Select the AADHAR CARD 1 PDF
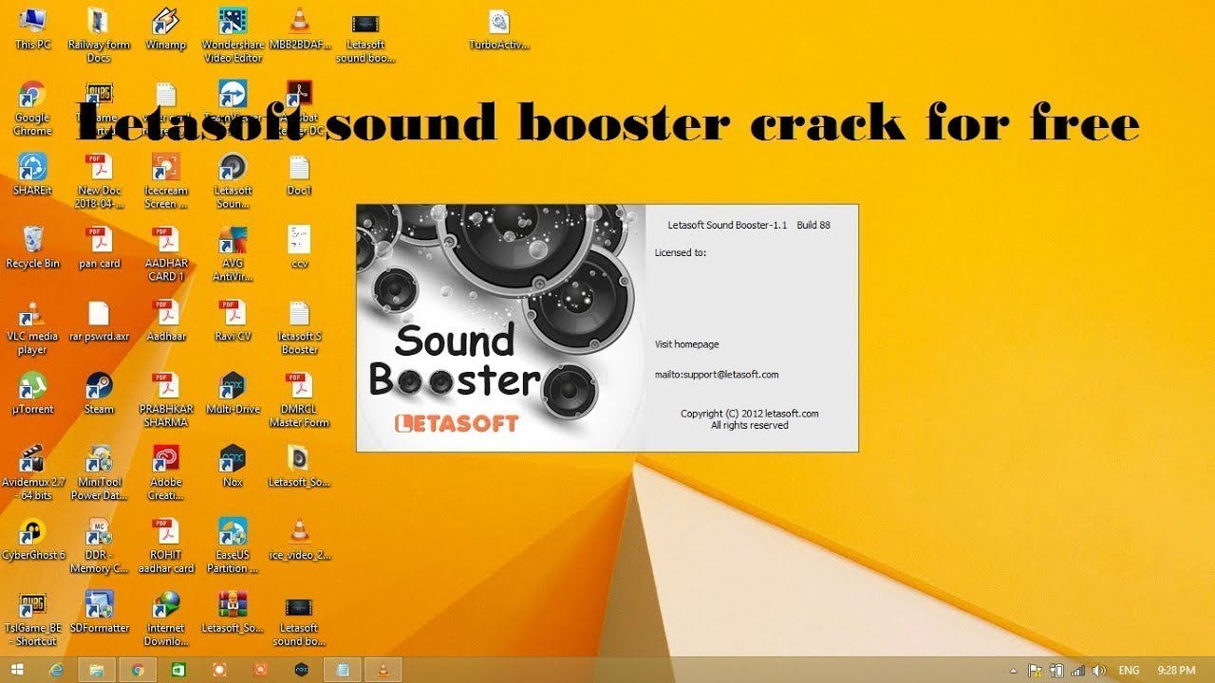The height and width of the screenshot is (683, 1215). point(166,254)
